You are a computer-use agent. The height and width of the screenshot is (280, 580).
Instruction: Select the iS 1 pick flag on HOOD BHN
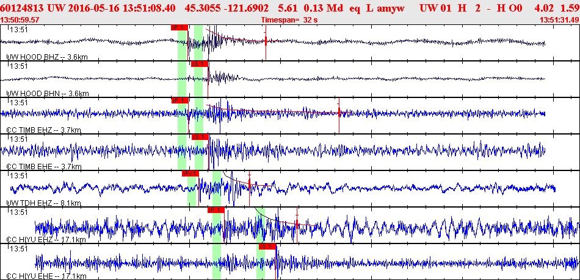click(x=200, y=64)
